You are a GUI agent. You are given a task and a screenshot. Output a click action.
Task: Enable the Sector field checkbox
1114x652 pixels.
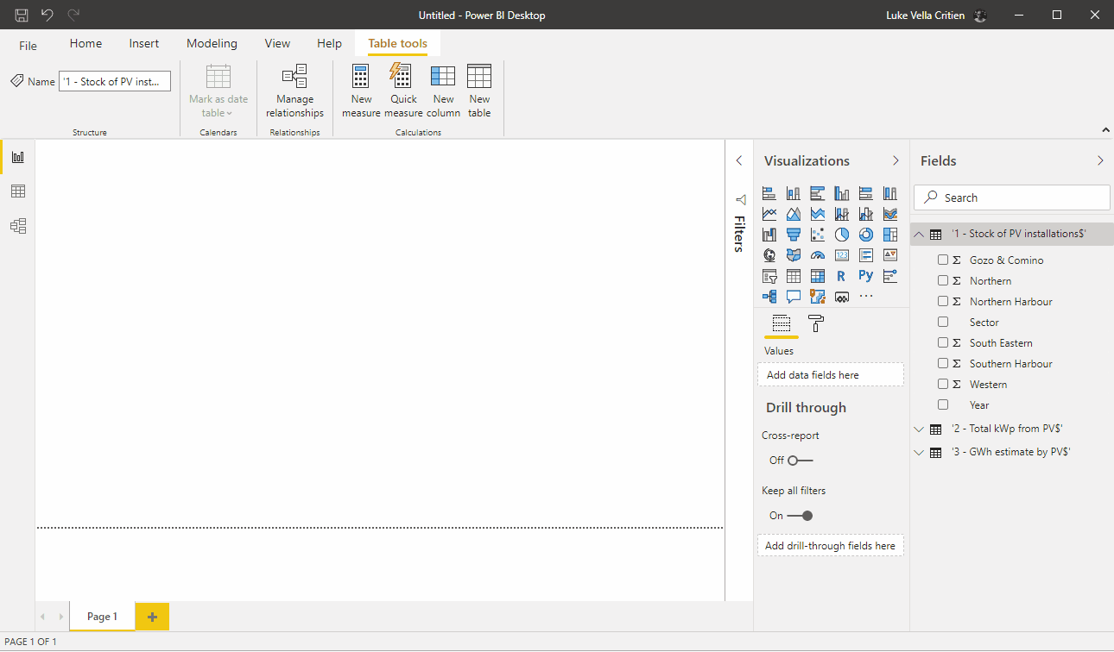[x=943, y=322]
